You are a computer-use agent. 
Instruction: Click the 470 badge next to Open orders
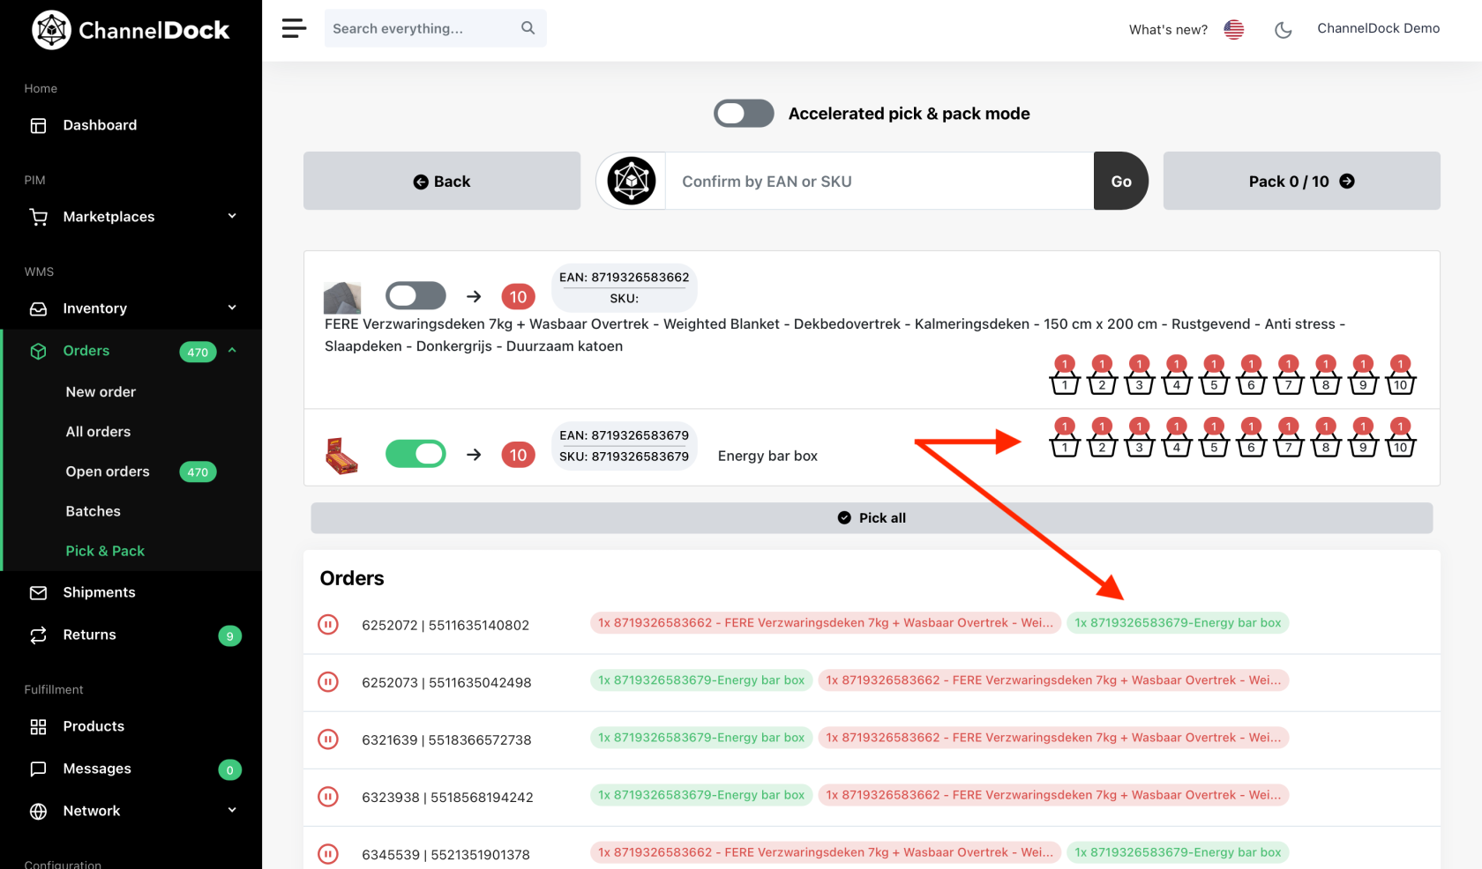tap(198, 472)
